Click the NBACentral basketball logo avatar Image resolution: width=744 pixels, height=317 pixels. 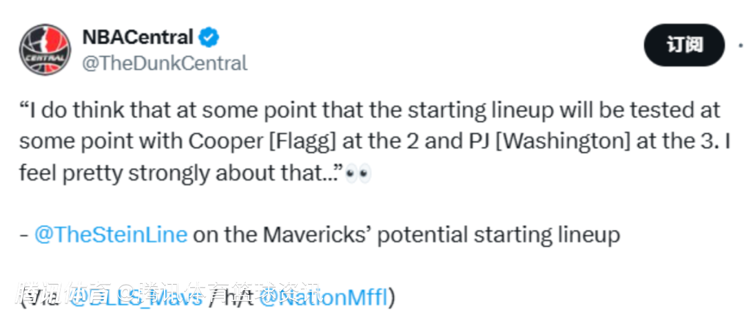[45, 50]
